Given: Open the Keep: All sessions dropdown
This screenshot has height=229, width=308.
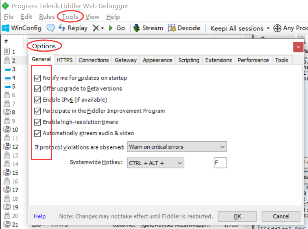Looking at the screenshot, I should [x=240, y=28].
